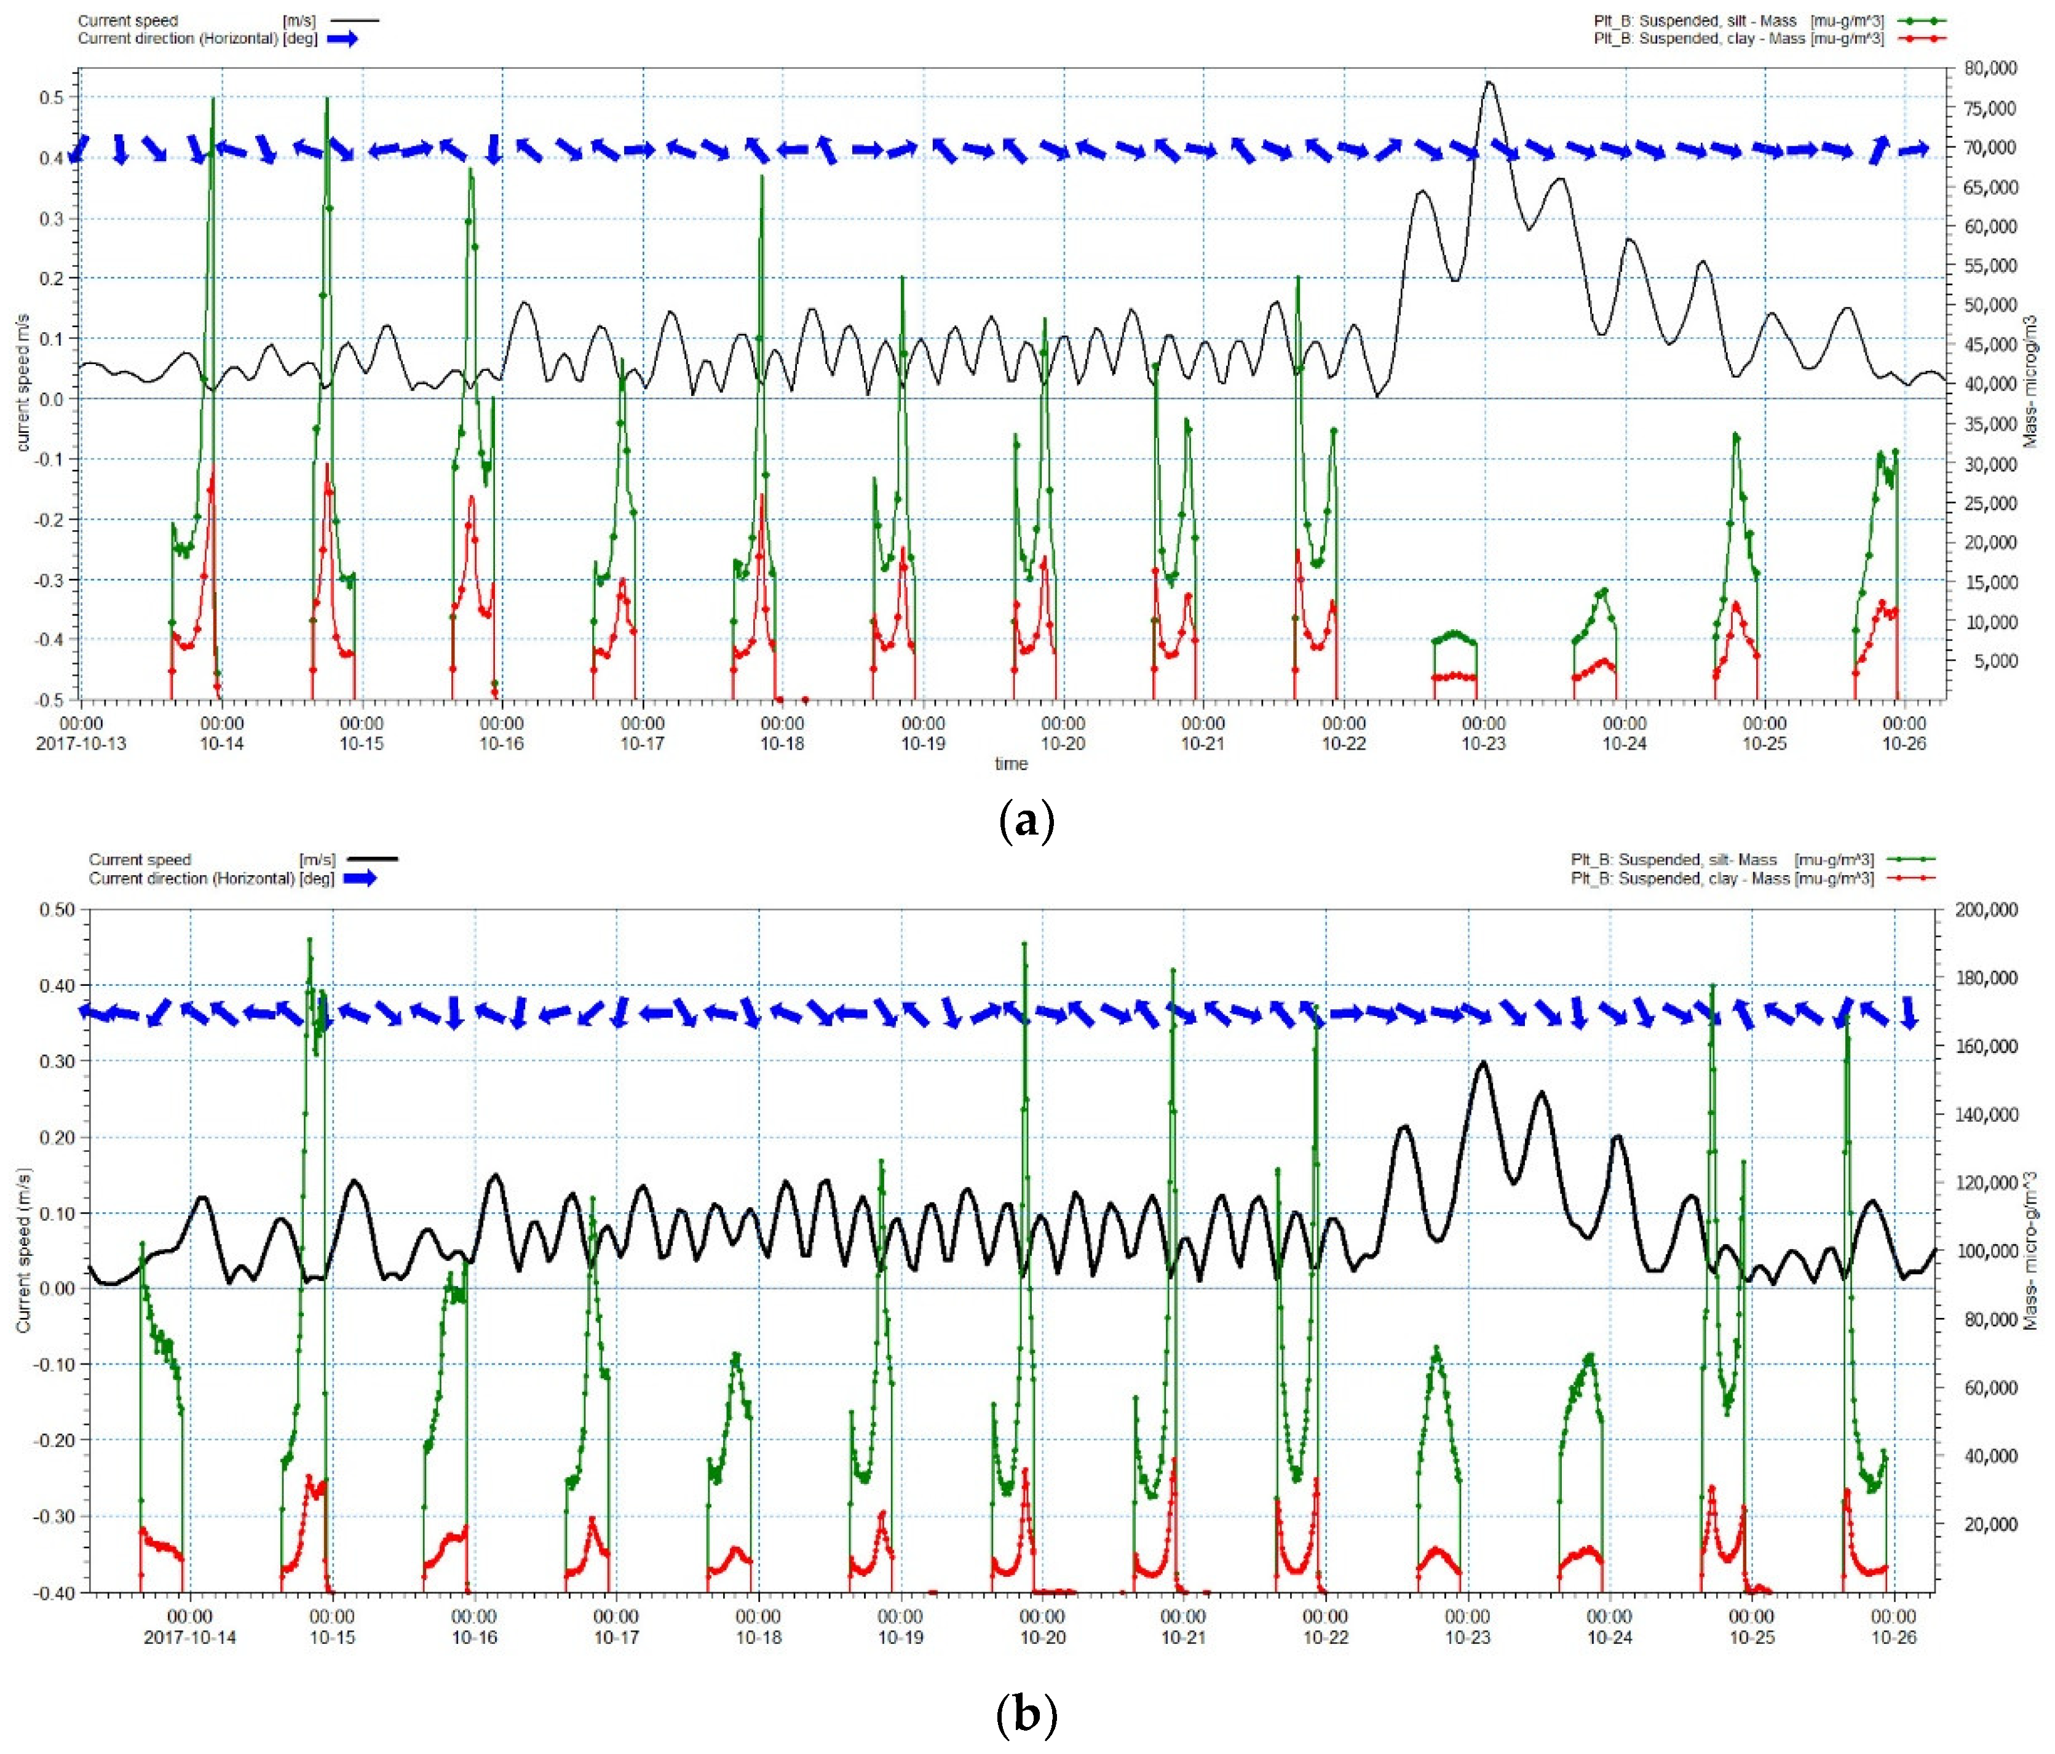Click blue arrow icon in chart (b) legend

point(360,878)
